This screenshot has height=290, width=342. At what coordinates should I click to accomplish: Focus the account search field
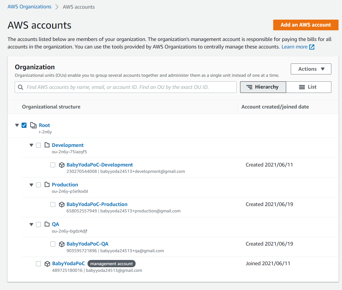[x=126, y=87]
